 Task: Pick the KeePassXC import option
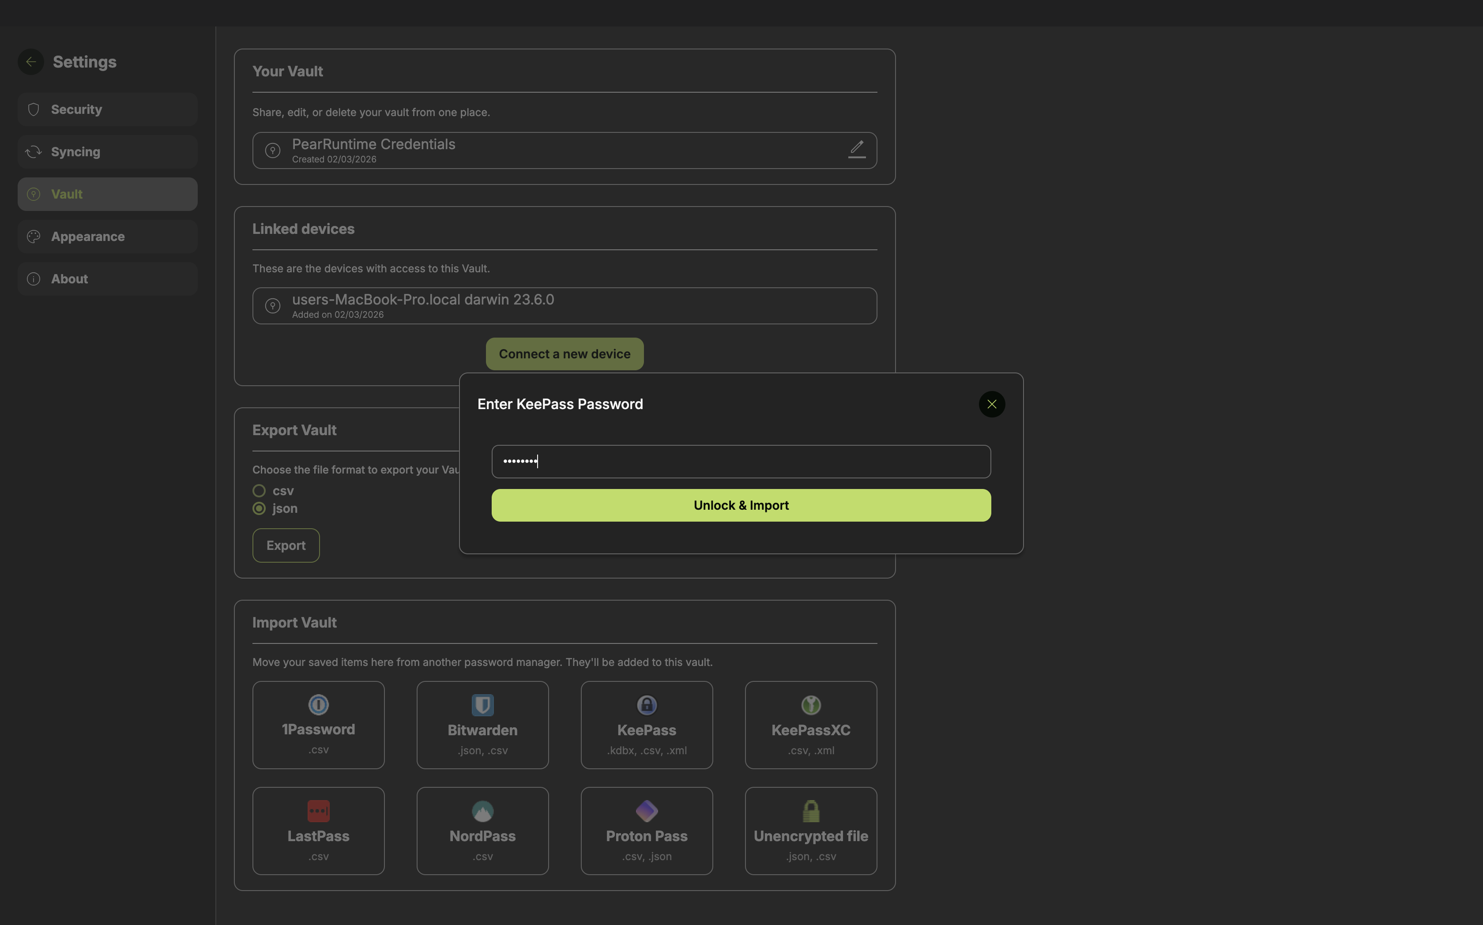[811, 725]
